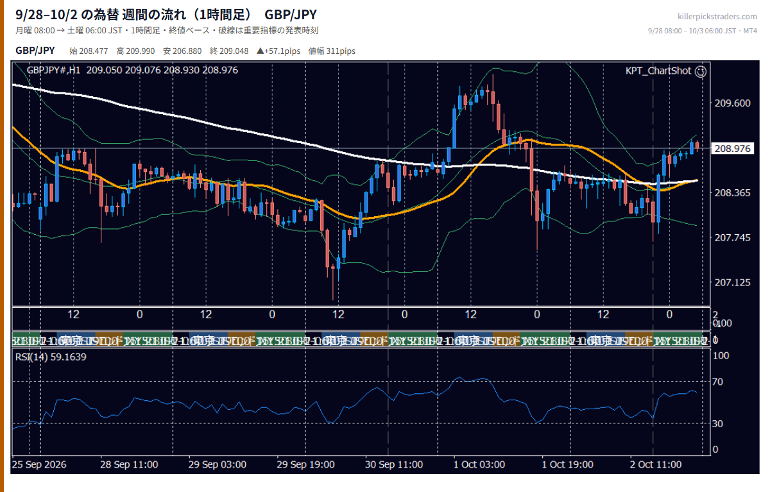Click the 1 Oct 03:00 time label
Screen dimensions: 770x492
(x=479, y=464)
